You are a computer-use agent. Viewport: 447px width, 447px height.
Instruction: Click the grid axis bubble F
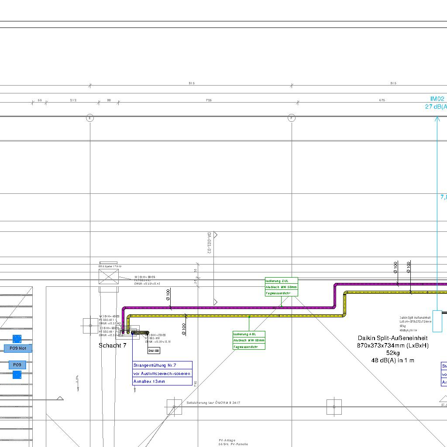tap(292, 118)
